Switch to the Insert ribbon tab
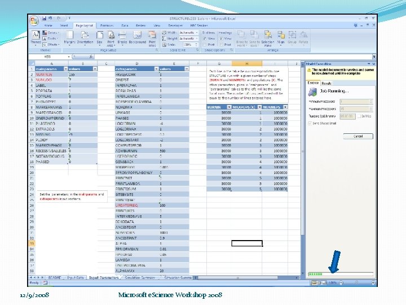This screenshot has height=305, width=406. [x=64, y=25]
